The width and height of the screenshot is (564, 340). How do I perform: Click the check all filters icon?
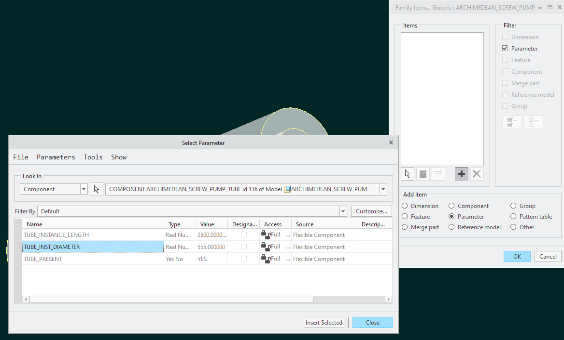pos(512,122)
